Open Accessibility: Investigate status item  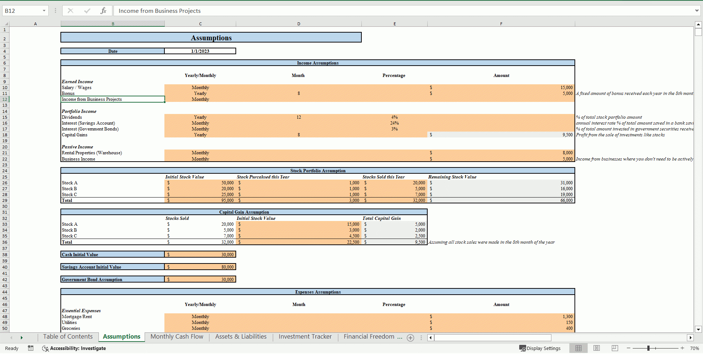click(74, 348)
